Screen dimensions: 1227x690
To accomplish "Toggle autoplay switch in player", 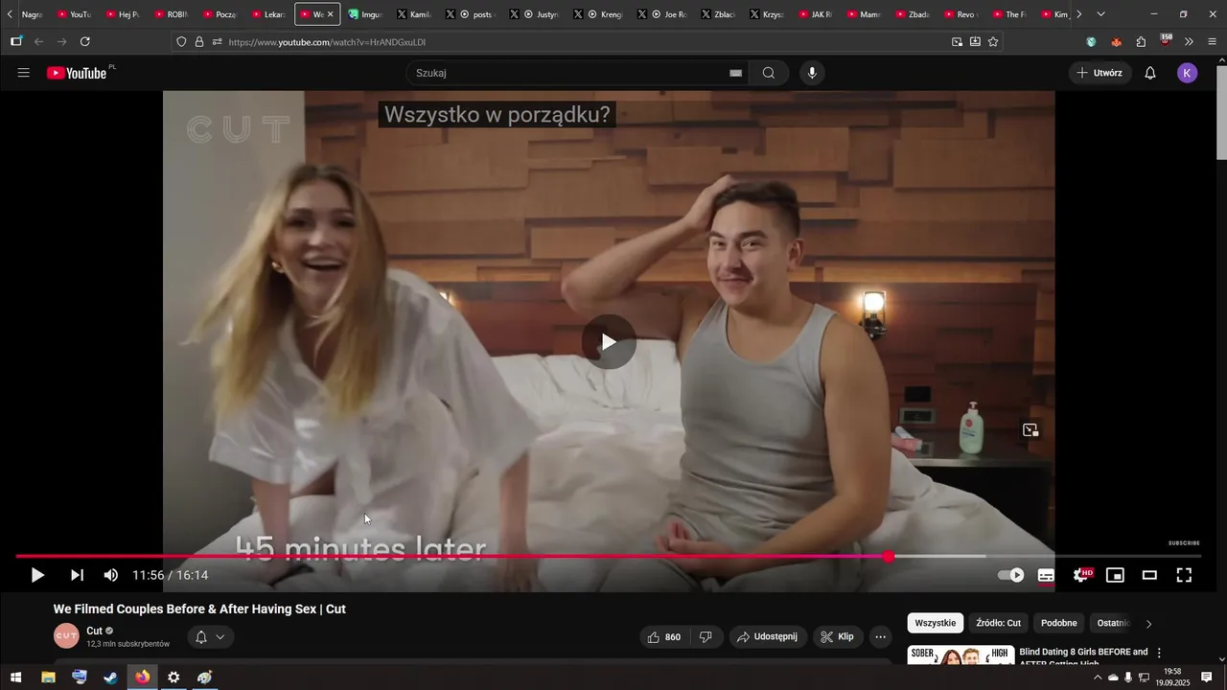I will coord(1010,575).
